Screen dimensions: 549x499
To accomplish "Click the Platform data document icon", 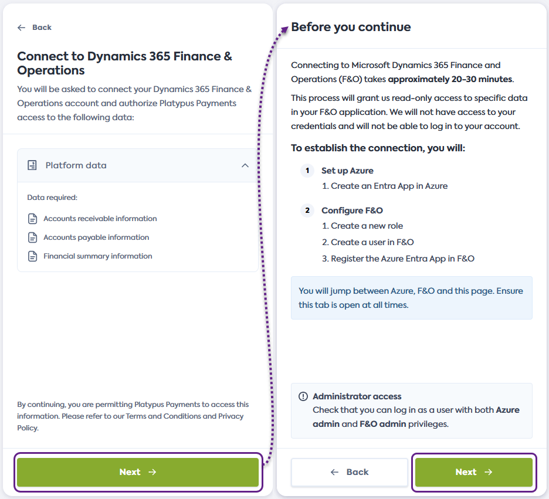I will pos(32,165).
